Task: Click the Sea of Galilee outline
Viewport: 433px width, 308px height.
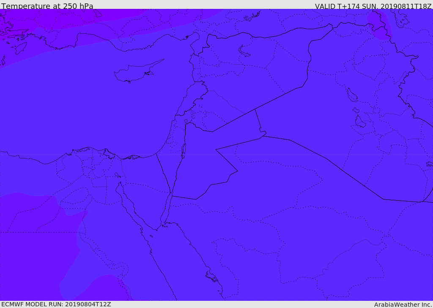Action: (186, 122)
